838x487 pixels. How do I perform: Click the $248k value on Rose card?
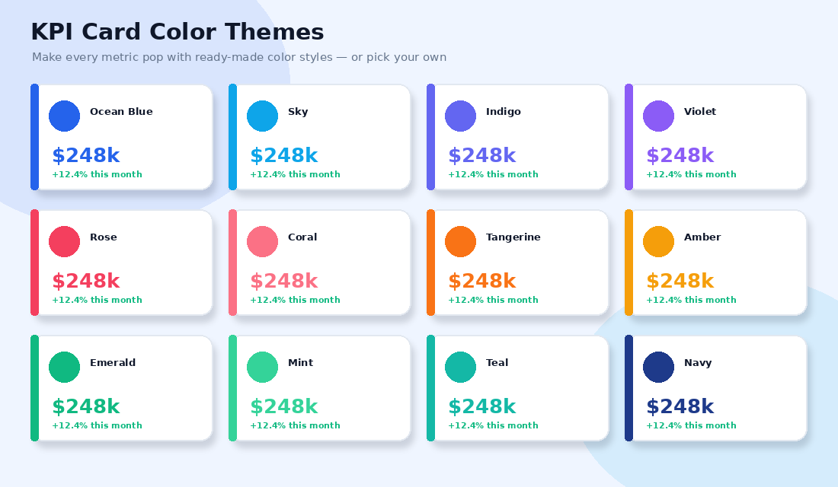pyautogui.click(x=86, y=281)
